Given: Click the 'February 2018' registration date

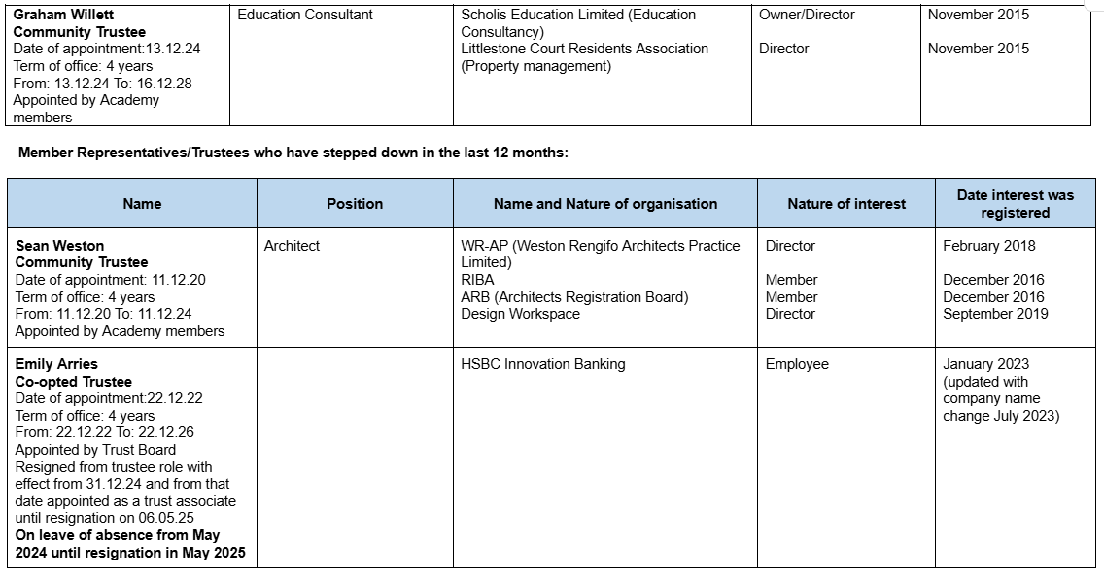Looking at the screenshot, I should tap(988, 246).
